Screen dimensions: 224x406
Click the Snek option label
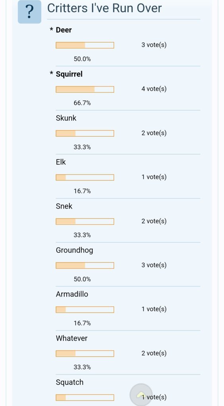tap(64, 206)
